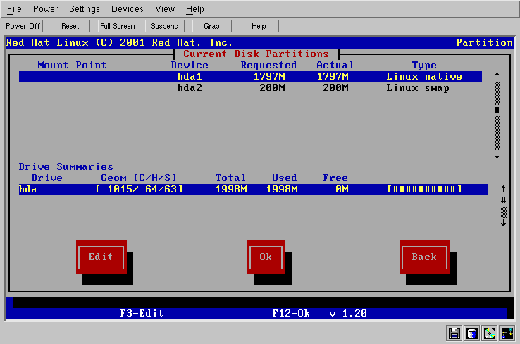
Task: Click the network adapter status icon
Action: tap(507, 333)
